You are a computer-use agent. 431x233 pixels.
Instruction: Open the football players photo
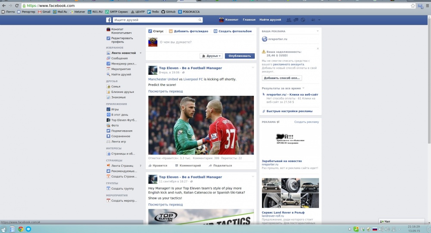point(201,125)
